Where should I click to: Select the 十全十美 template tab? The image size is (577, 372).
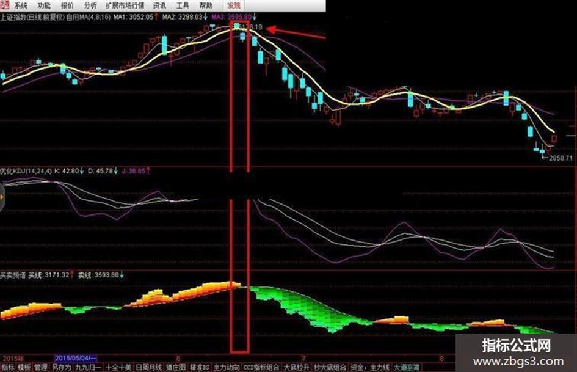[x=118, y=367]
